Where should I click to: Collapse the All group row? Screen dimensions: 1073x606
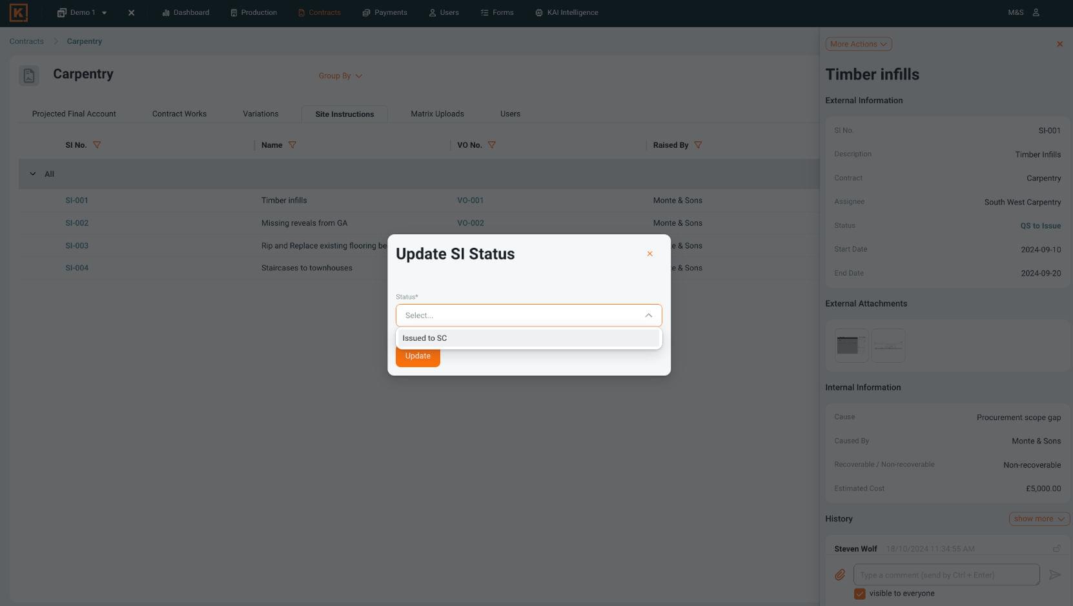coord(33,174)
